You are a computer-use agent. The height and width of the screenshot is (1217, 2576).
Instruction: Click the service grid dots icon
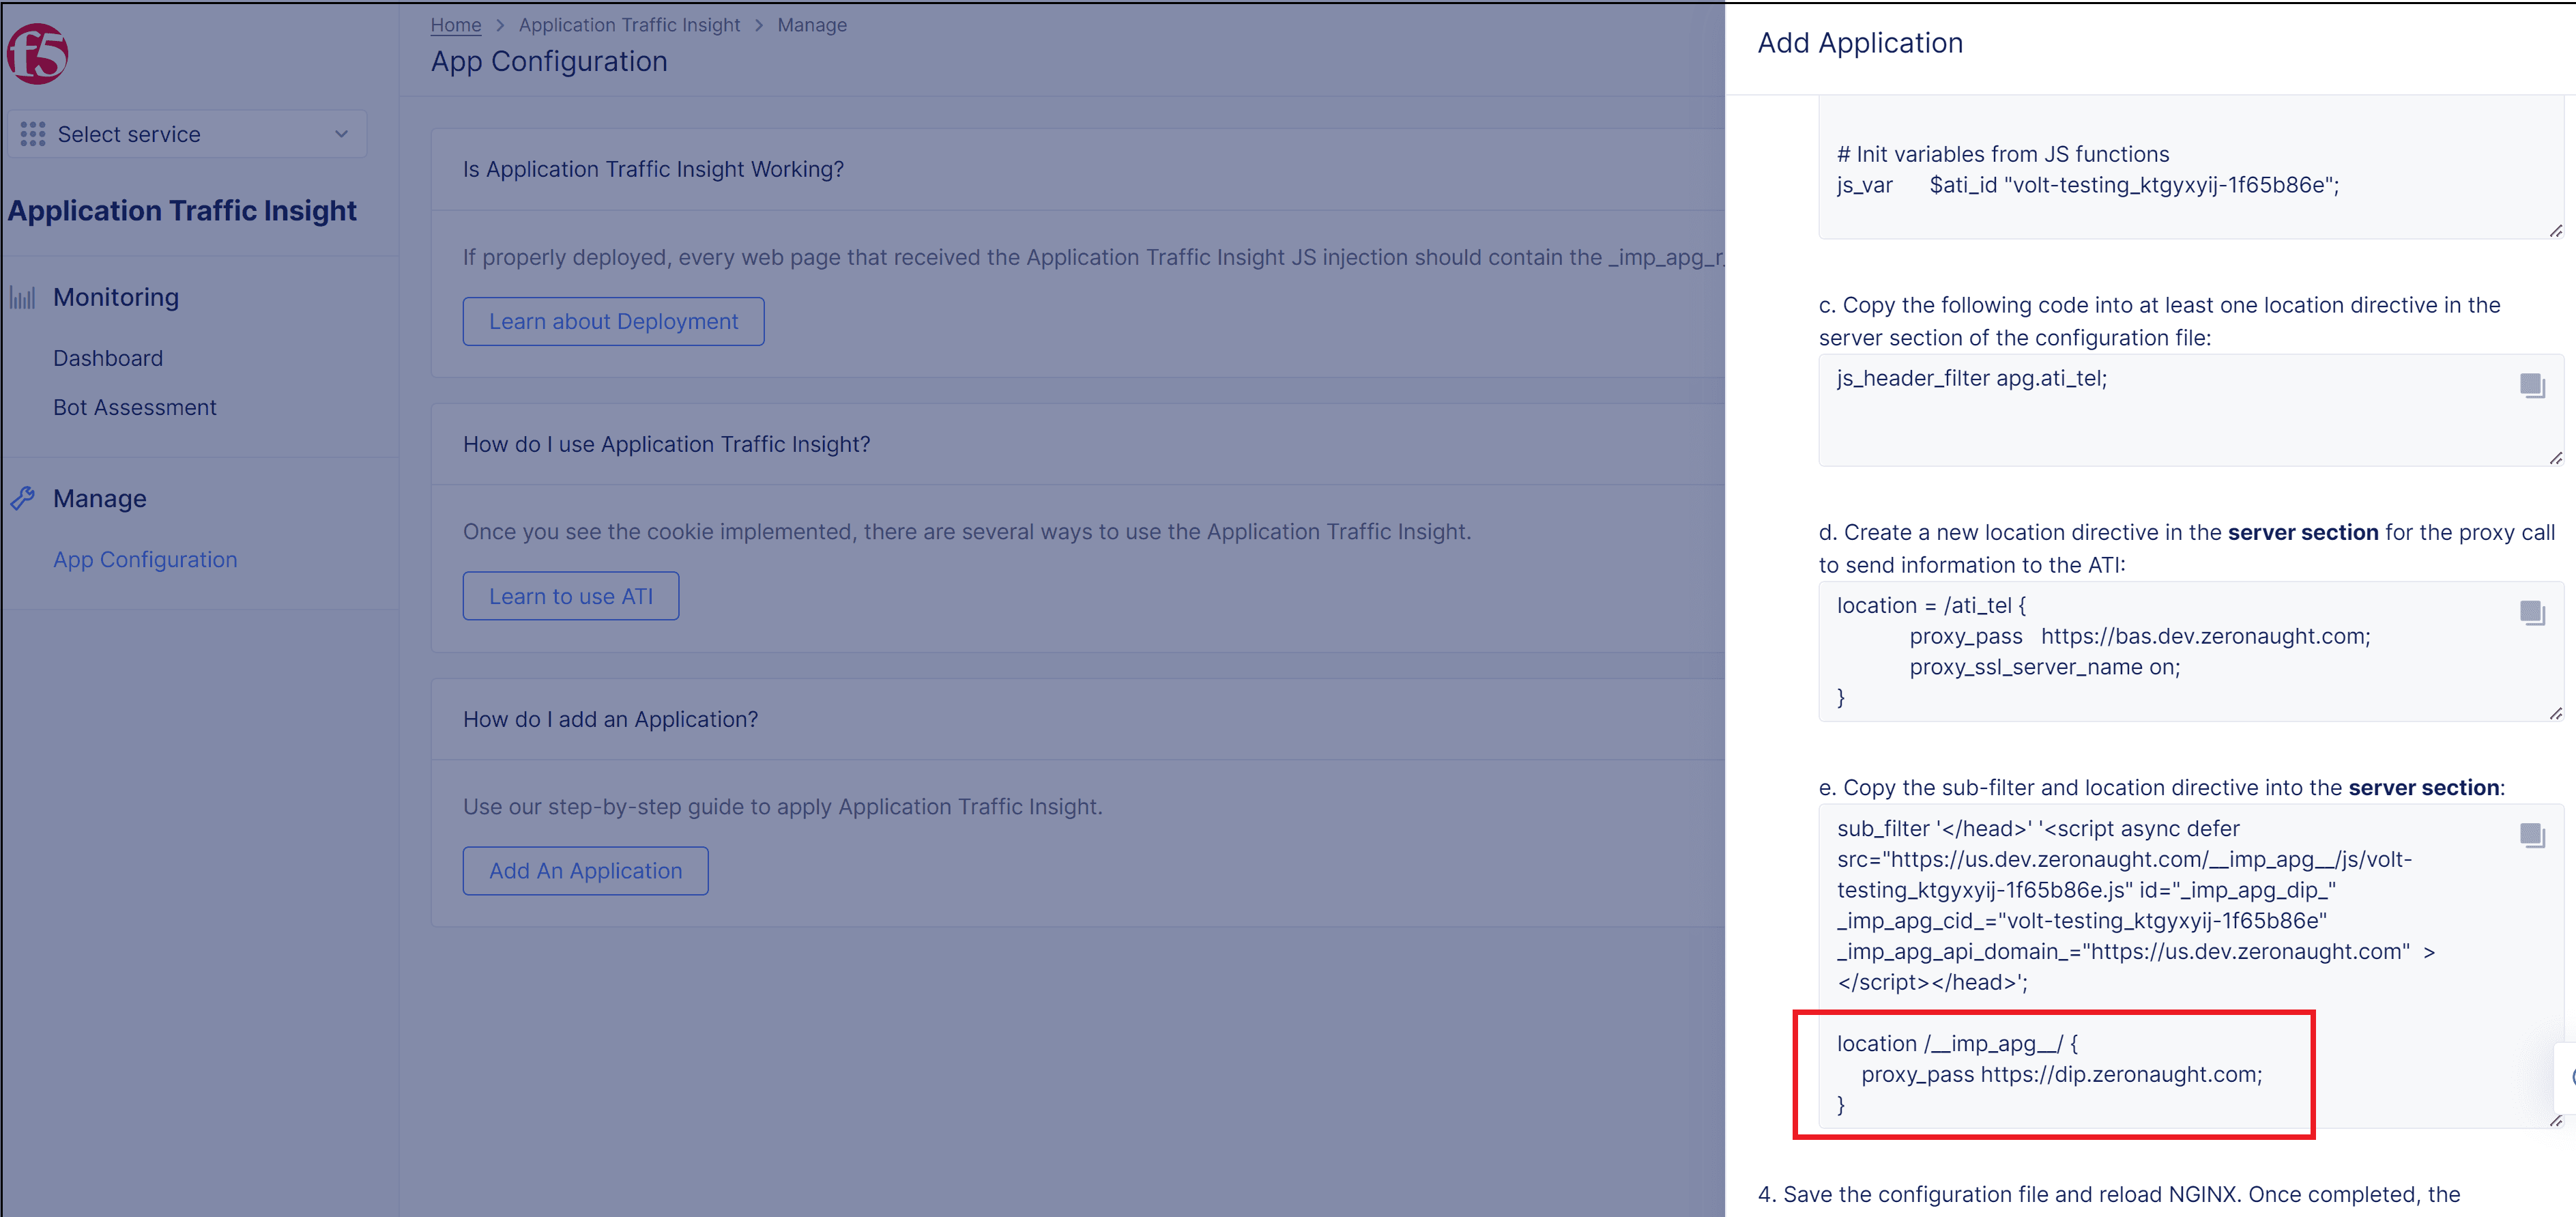pos(33,134)
